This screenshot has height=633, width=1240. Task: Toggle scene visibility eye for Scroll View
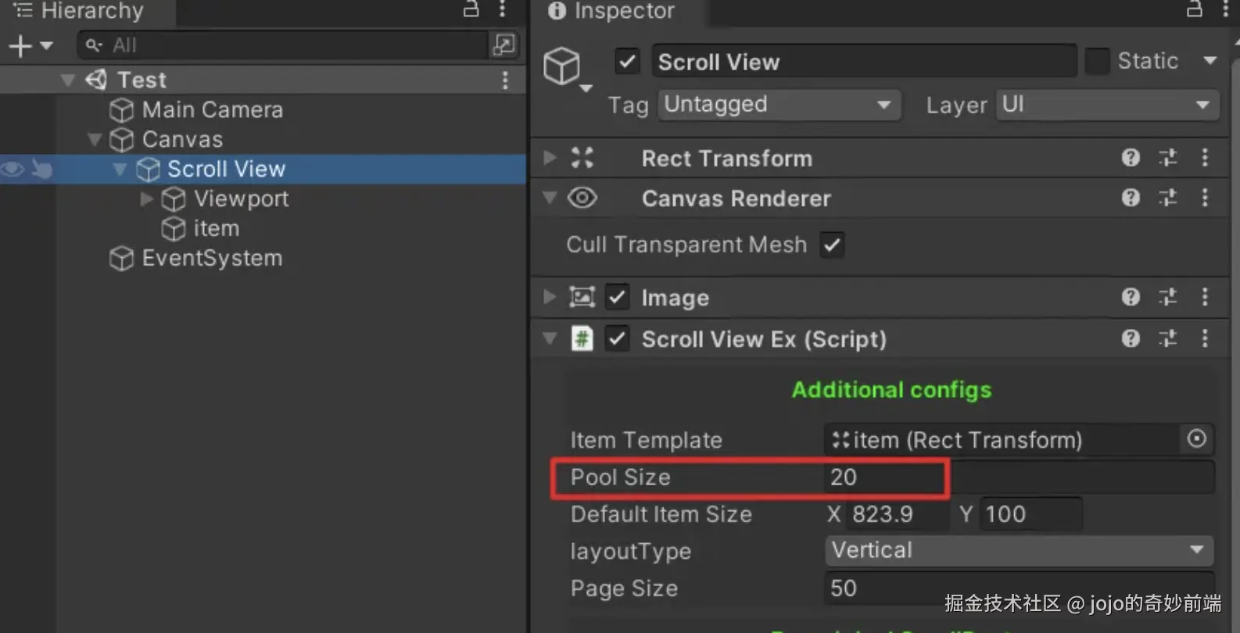tap(13, 169)
